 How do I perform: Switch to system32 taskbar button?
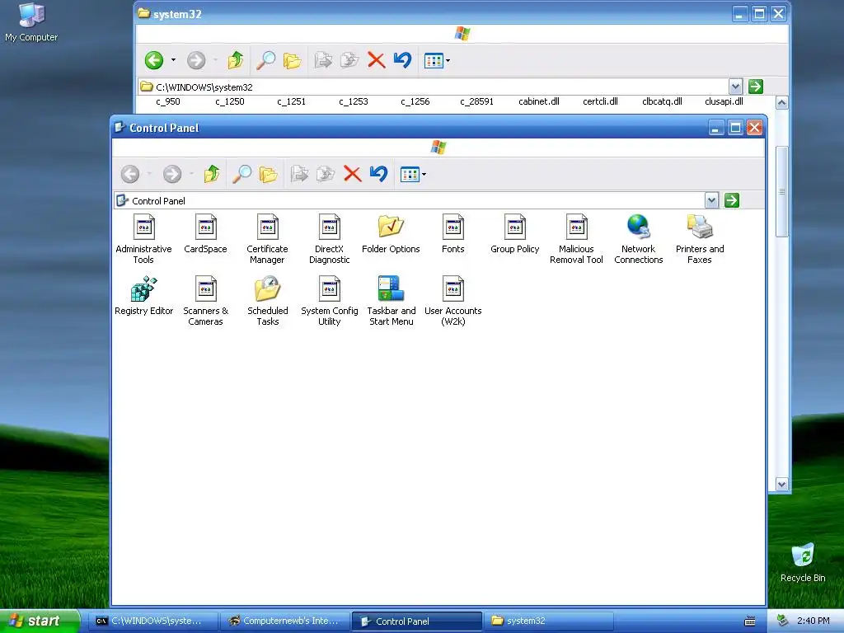click(x=548, y=621)
